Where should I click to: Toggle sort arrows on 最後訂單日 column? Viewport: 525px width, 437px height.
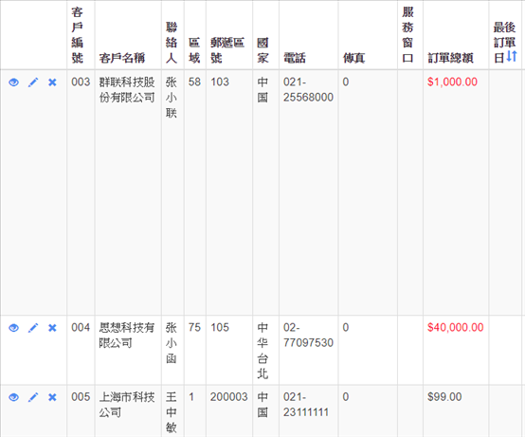[512, 56]
